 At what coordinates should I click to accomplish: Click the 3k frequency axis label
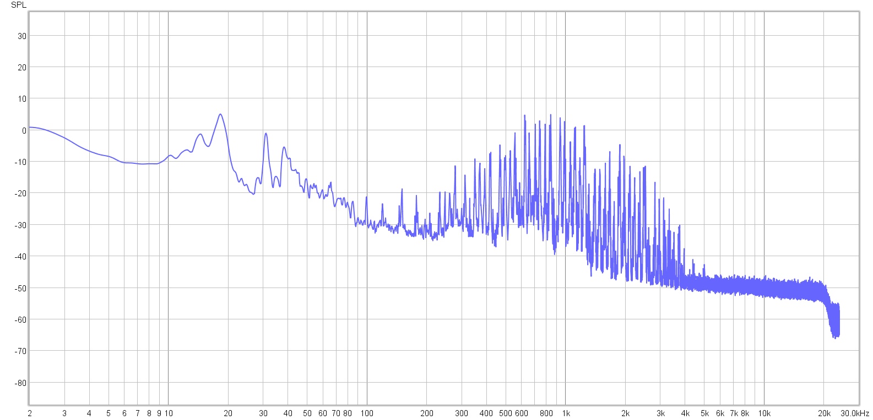[660, 413]
